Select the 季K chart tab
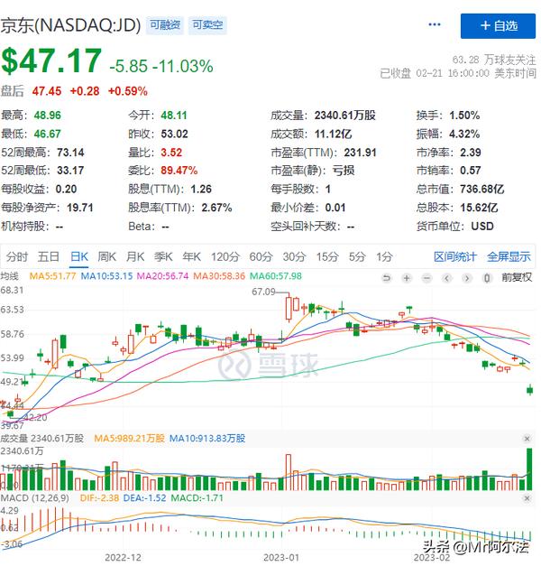The width and height of the screenshot is (541, 566). [163, 256]
